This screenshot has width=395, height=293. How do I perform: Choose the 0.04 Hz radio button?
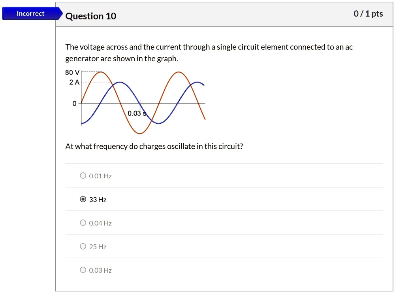click(x=83, y=222)
